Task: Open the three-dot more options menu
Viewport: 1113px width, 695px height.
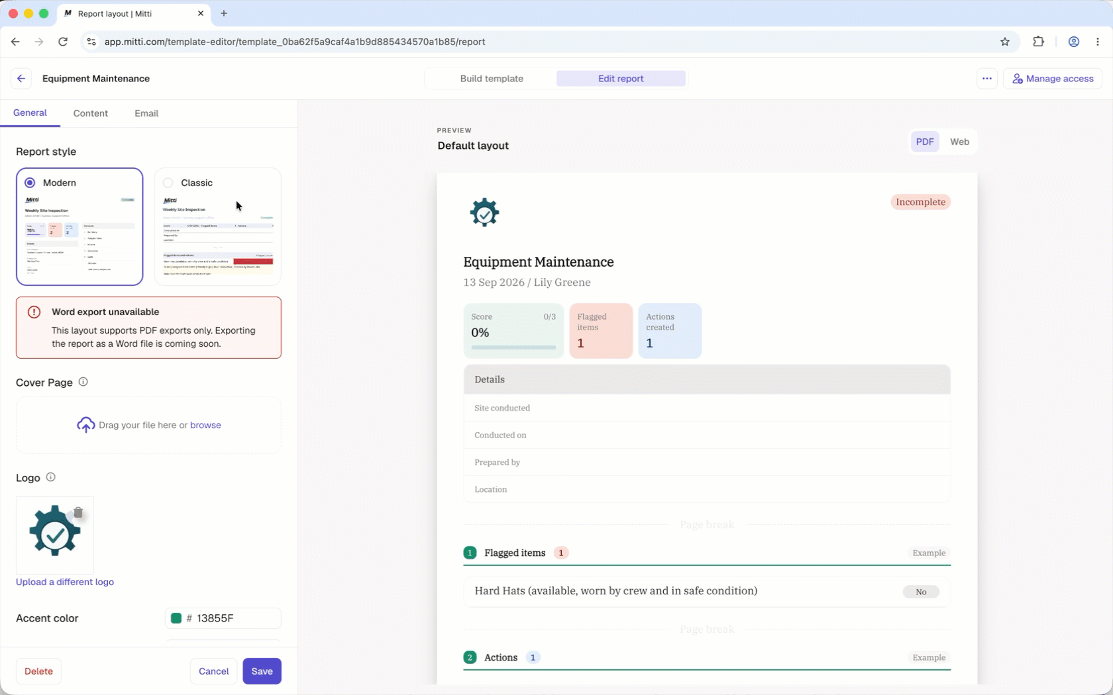Action: click(987, 79)
